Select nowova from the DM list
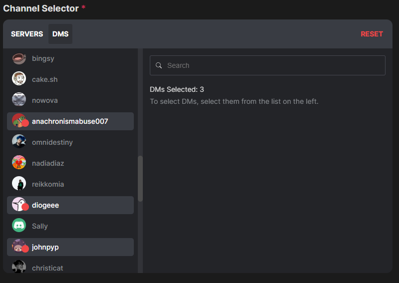This screenshot has height=283, width=399. pyautogui.click(x=45, y=100)
